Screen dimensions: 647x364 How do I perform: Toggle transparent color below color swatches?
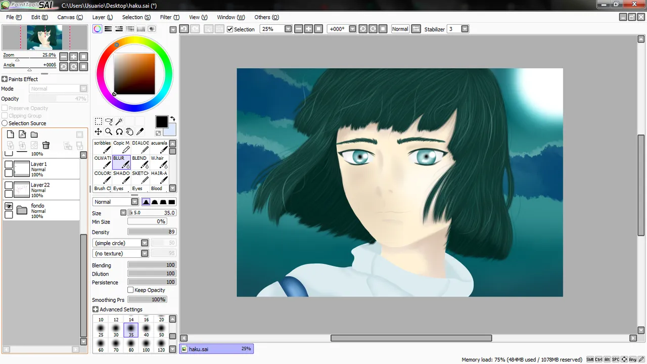point(158,133)
